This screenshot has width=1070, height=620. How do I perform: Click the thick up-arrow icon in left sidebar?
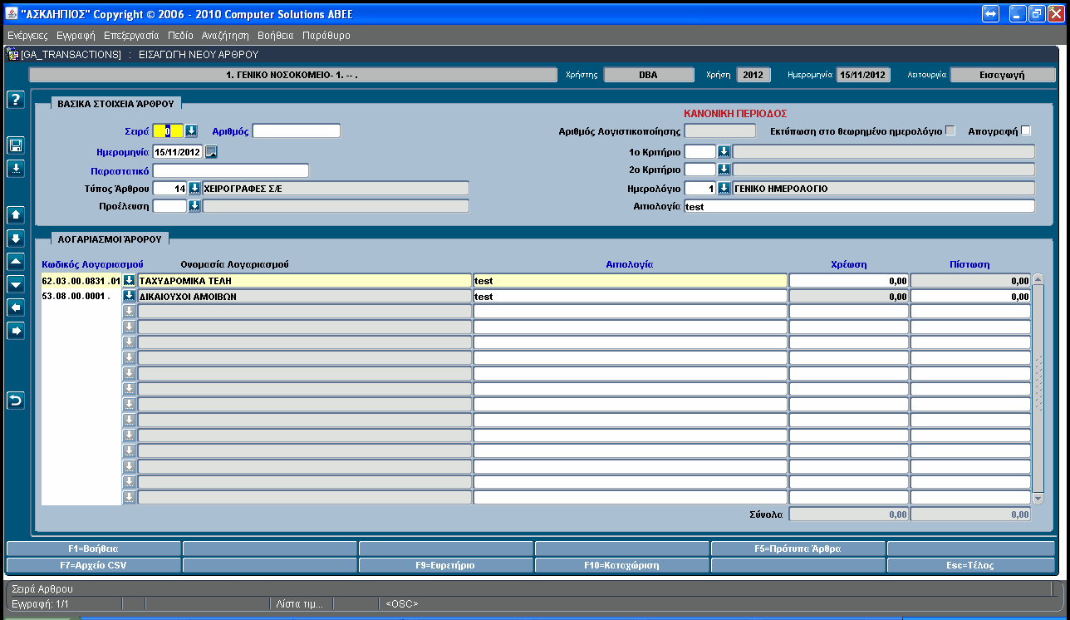(16, 214)
